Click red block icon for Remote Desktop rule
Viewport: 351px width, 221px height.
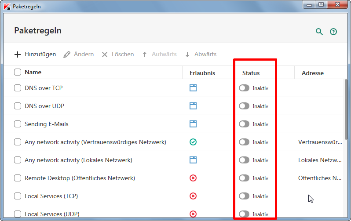click(x=193, y=178)
